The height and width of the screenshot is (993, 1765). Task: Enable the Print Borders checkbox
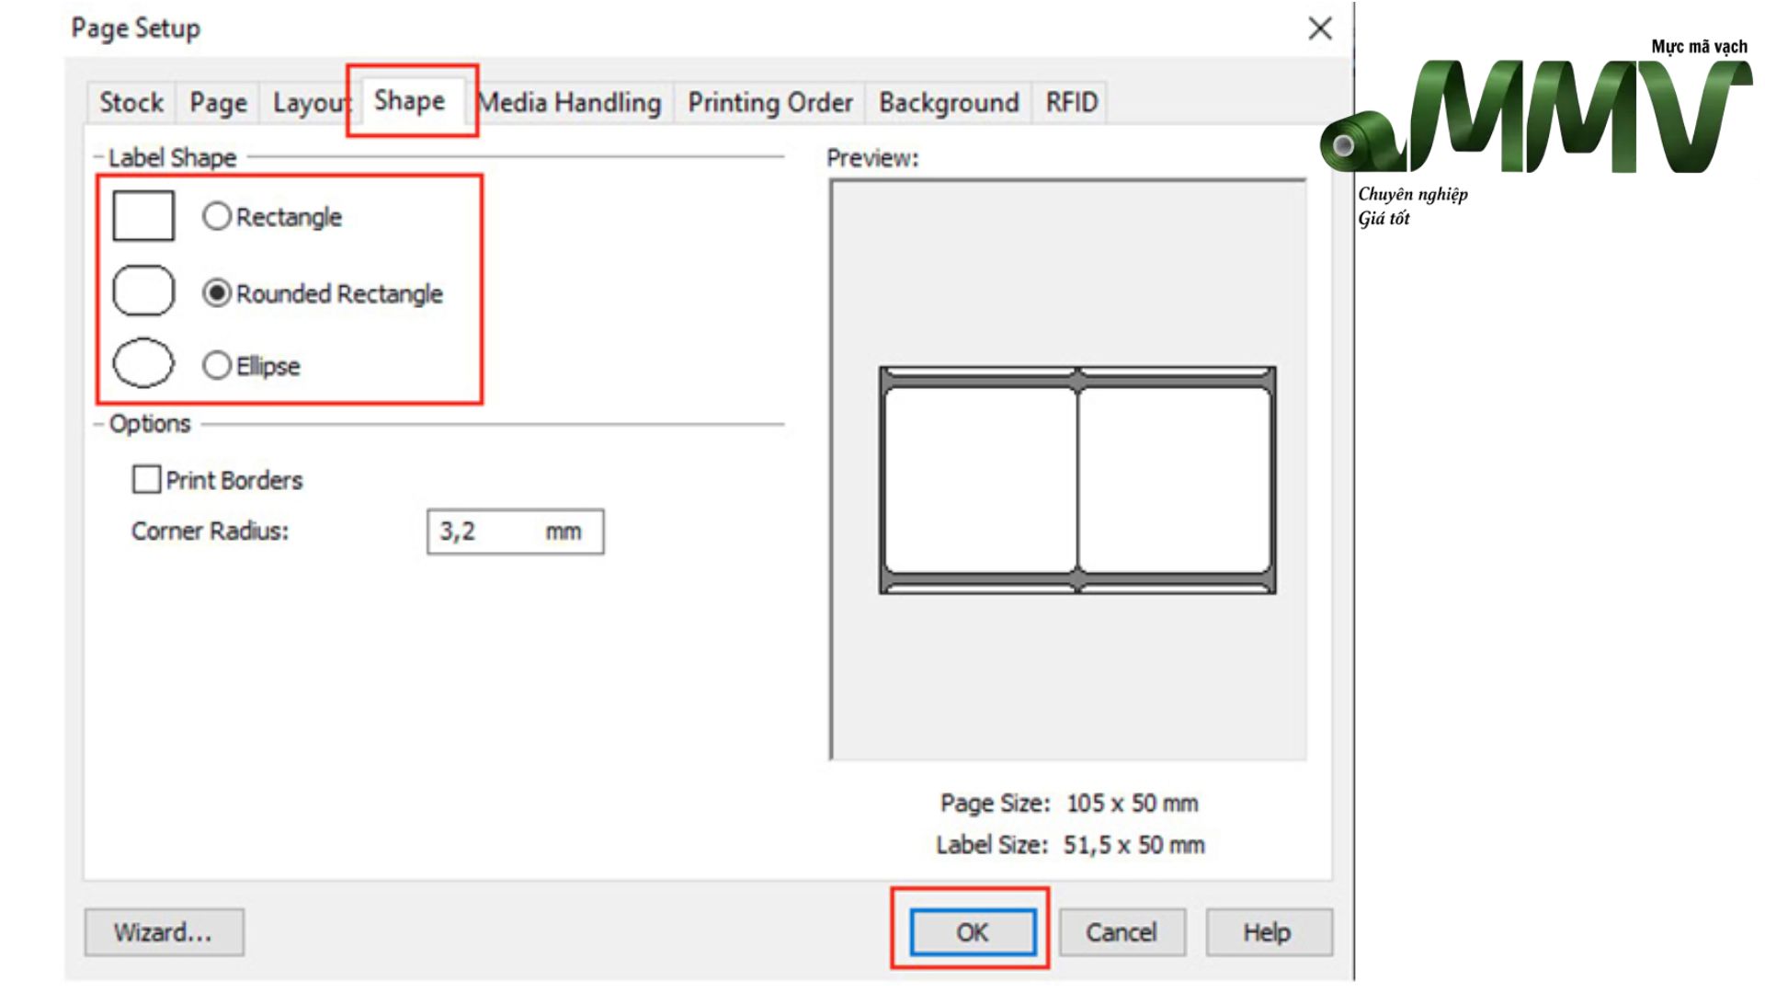(146, 479)
